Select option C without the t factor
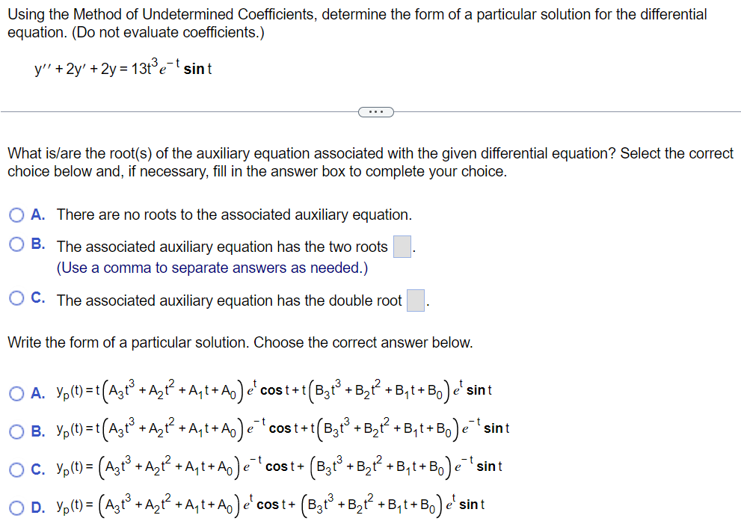This screenshot has height=527, width=741. 16,467
